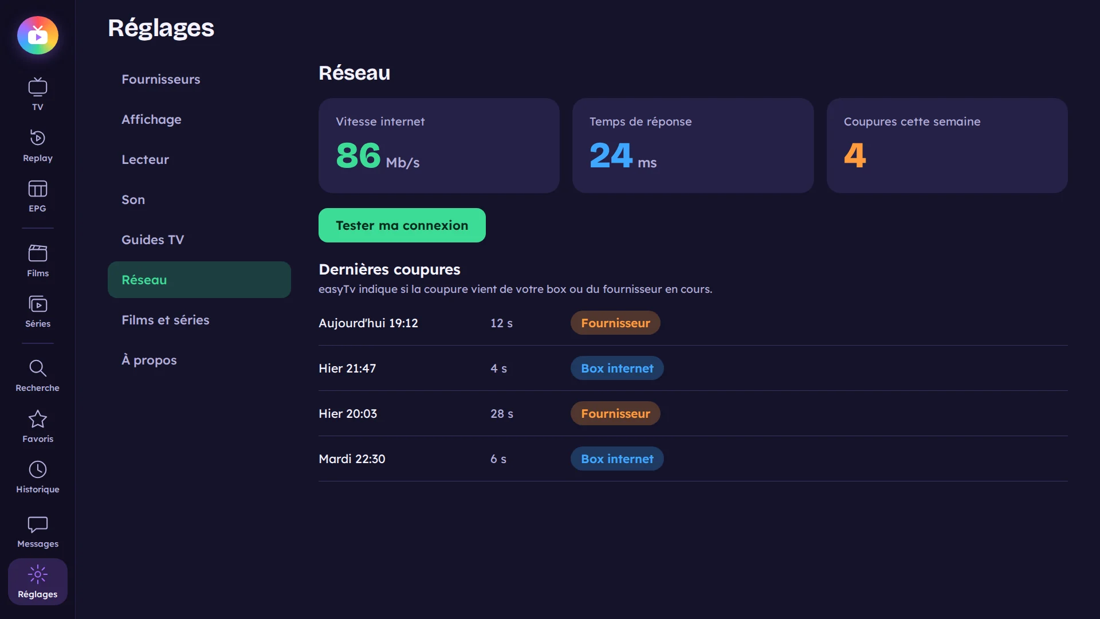Click the '28 s' duration value
1100x619 pixels.
[x=502, y=413]
